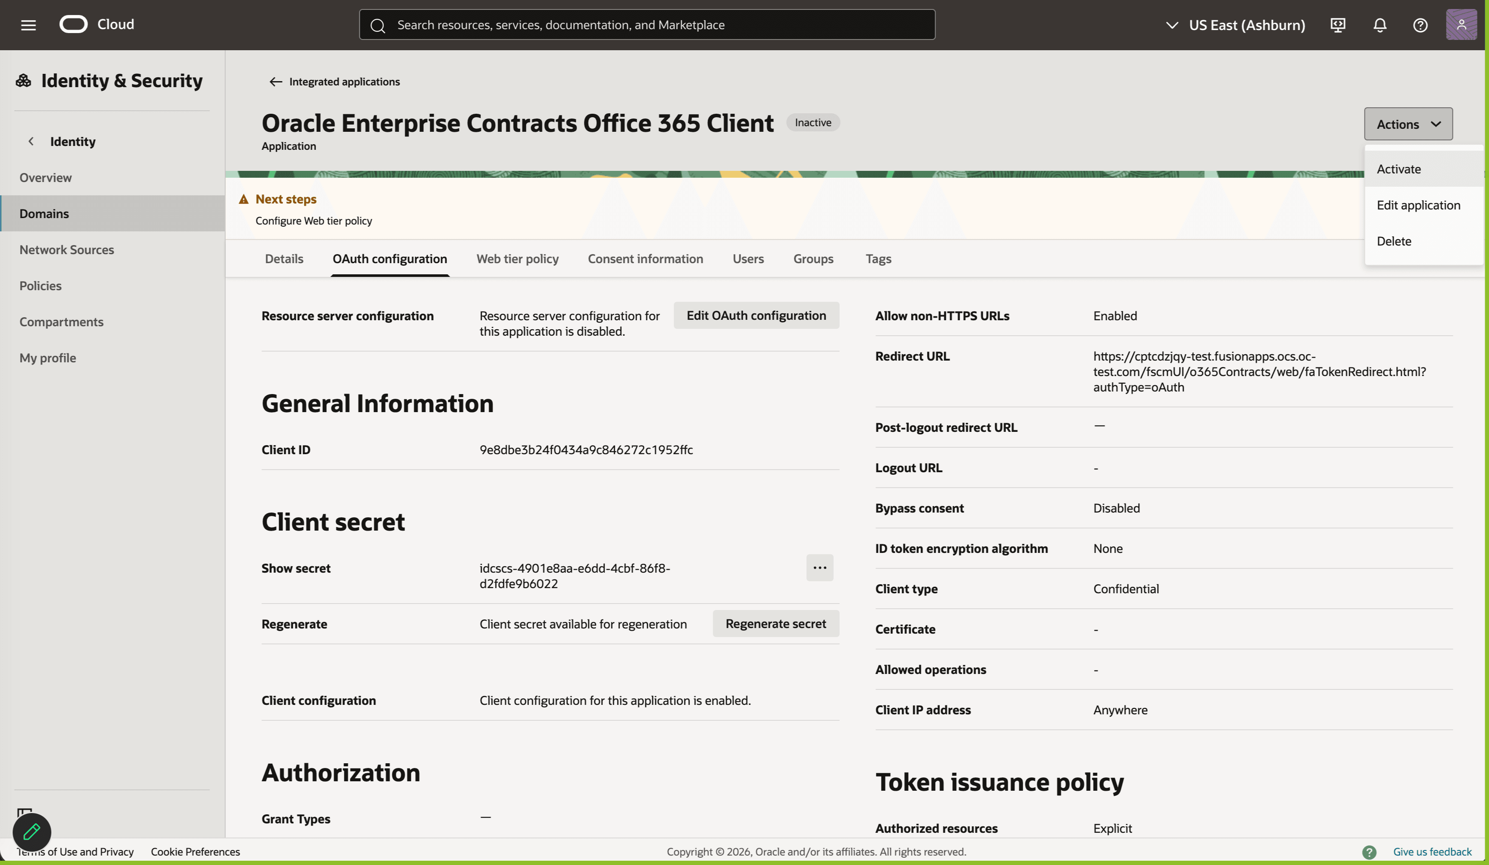Switch to the Details tab
Screen dimensions: 1489x865
(x=284, y=258)
